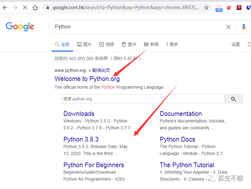Stop page loading with the X button
Screen dimensions: 251x189
point(25,7)
